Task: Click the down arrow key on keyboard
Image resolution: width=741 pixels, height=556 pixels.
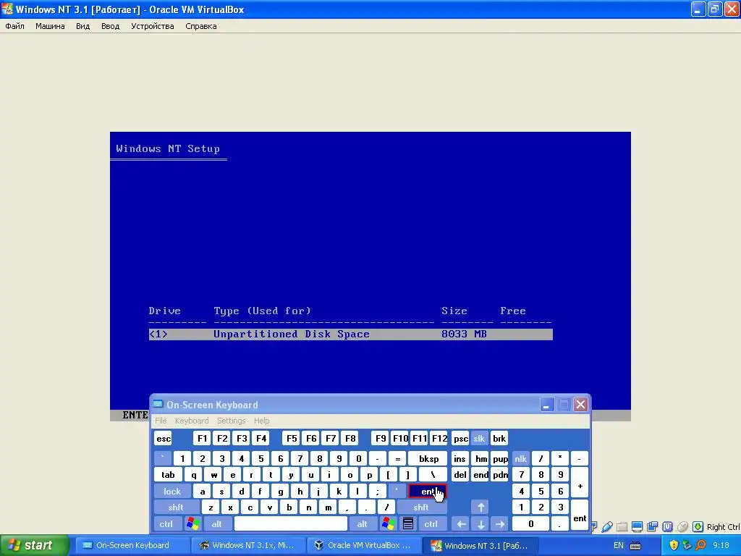Action: pyautogui.click(x=480, y=523)
